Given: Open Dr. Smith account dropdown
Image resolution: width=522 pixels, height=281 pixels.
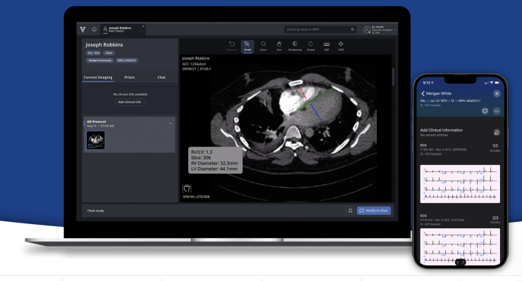Looking at the screenshot, I should [396, 30].
